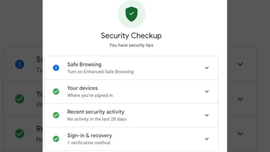Click the 'Where you're signed in' text
This screenshot has width=270, height=152.
pos(90,96)
